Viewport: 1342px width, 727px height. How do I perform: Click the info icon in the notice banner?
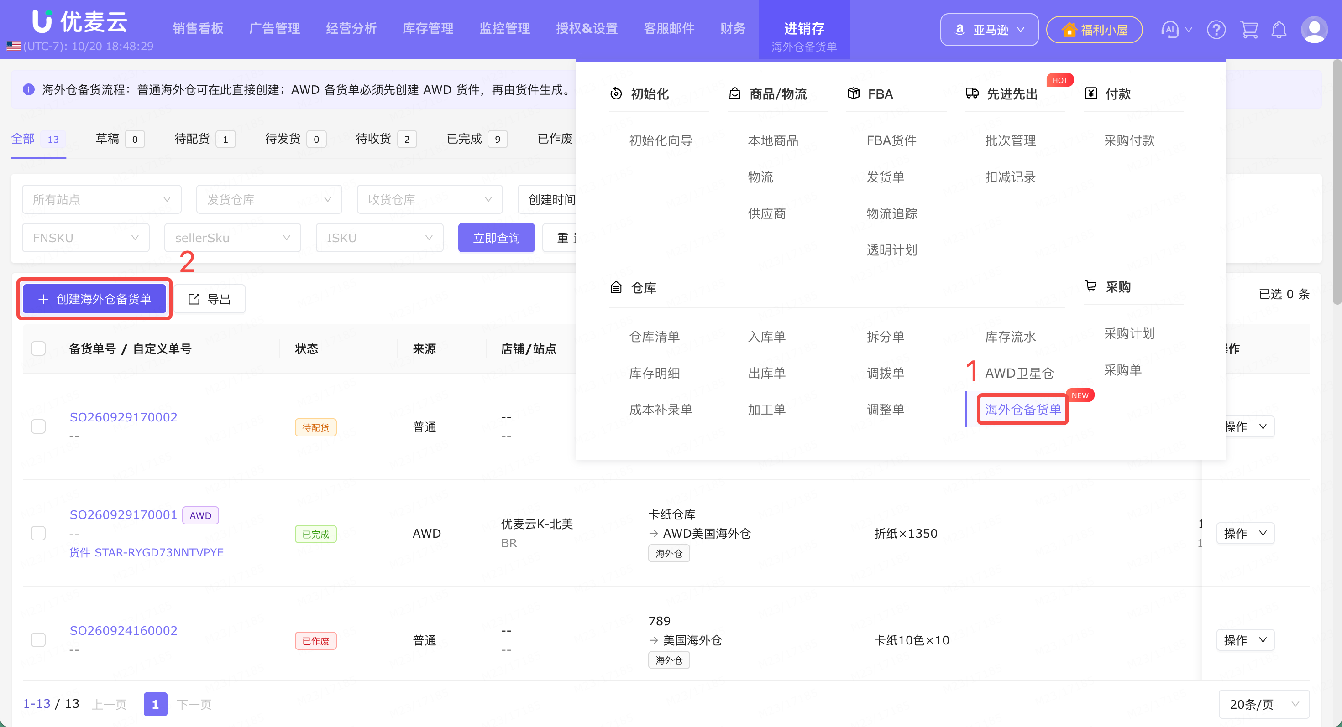click(29, 89)
